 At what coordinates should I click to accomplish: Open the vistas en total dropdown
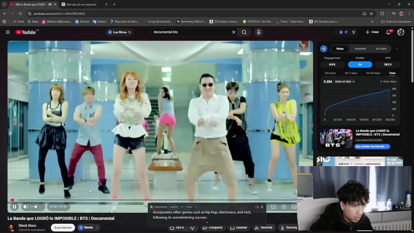345,82
